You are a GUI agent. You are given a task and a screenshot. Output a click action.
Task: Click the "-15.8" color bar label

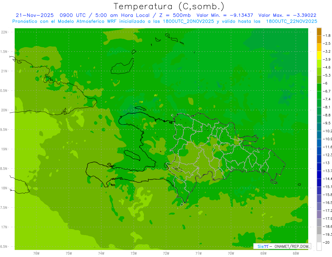(327, 195)
